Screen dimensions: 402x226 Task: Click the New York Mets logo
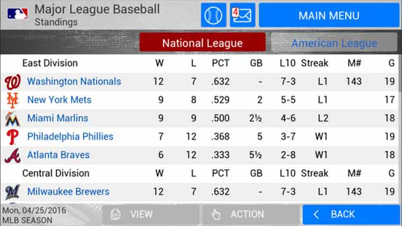(12, 100)
